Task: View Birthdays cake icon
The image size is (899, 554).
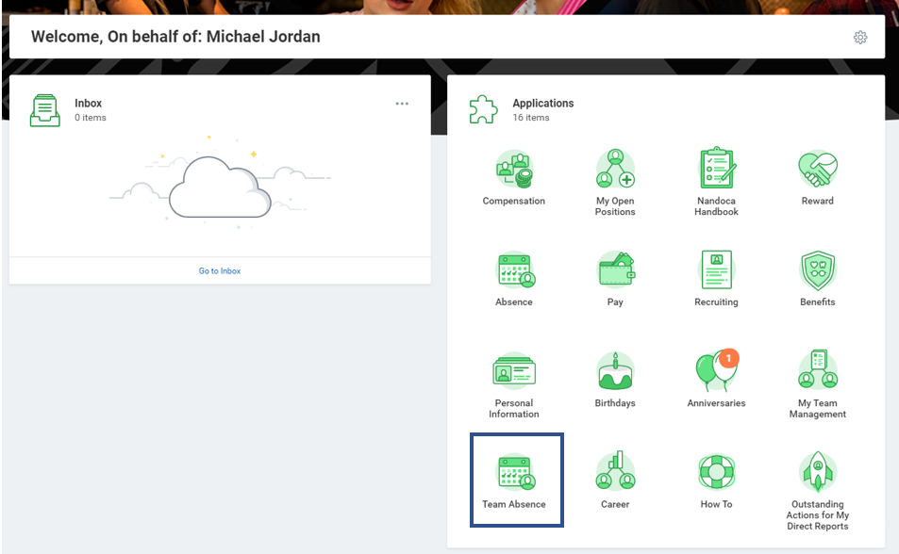Action: 615,371
